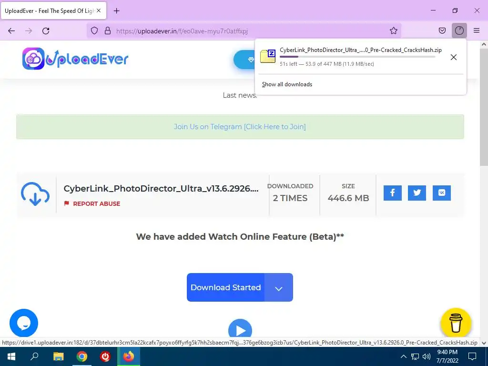Click the download progress bar
The height and width of the screenshot is (366, 488).
click(x=357, y=57)
